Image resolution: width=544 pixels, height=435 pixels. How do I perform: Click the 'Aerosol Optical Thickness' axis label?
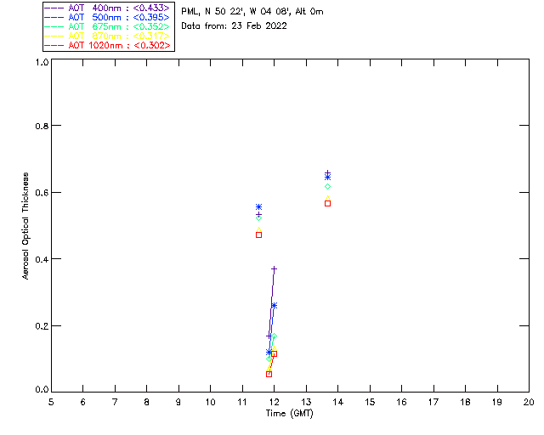click(x=25, y=226)
